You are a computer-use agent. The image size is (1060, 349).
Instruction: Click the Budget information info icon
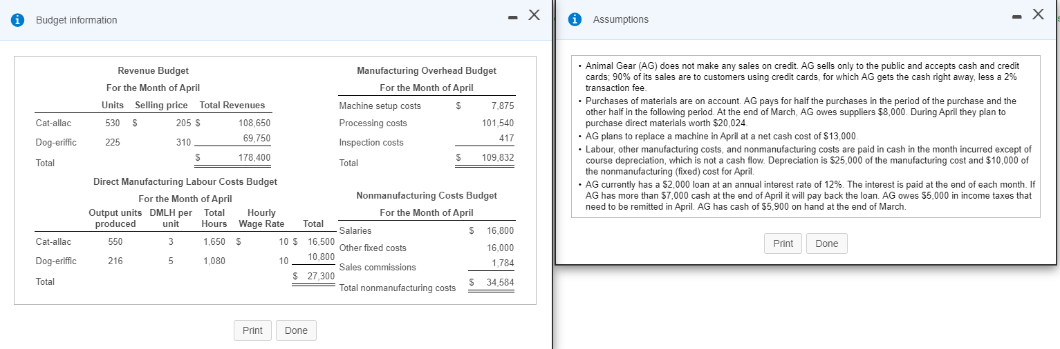[x=17, y=20]
